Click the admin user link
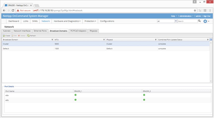 pos(198,16)
